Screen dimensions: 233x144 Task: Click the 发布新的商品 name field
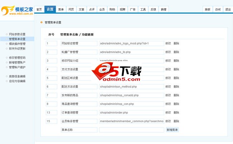tap(79, 95)
